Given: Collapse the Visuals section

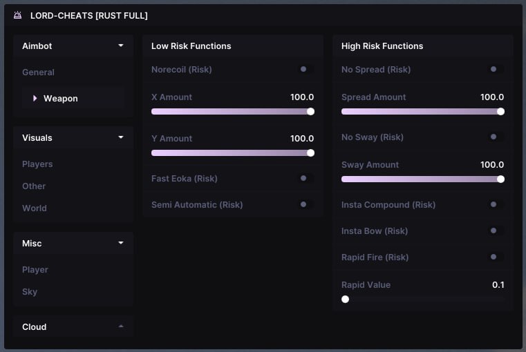Looking at the screenshot, I should [x=121, y=137].
